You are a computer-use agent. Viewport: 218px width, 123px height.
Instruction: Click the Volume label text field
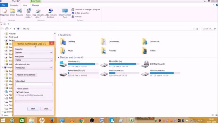coord(34,84)
